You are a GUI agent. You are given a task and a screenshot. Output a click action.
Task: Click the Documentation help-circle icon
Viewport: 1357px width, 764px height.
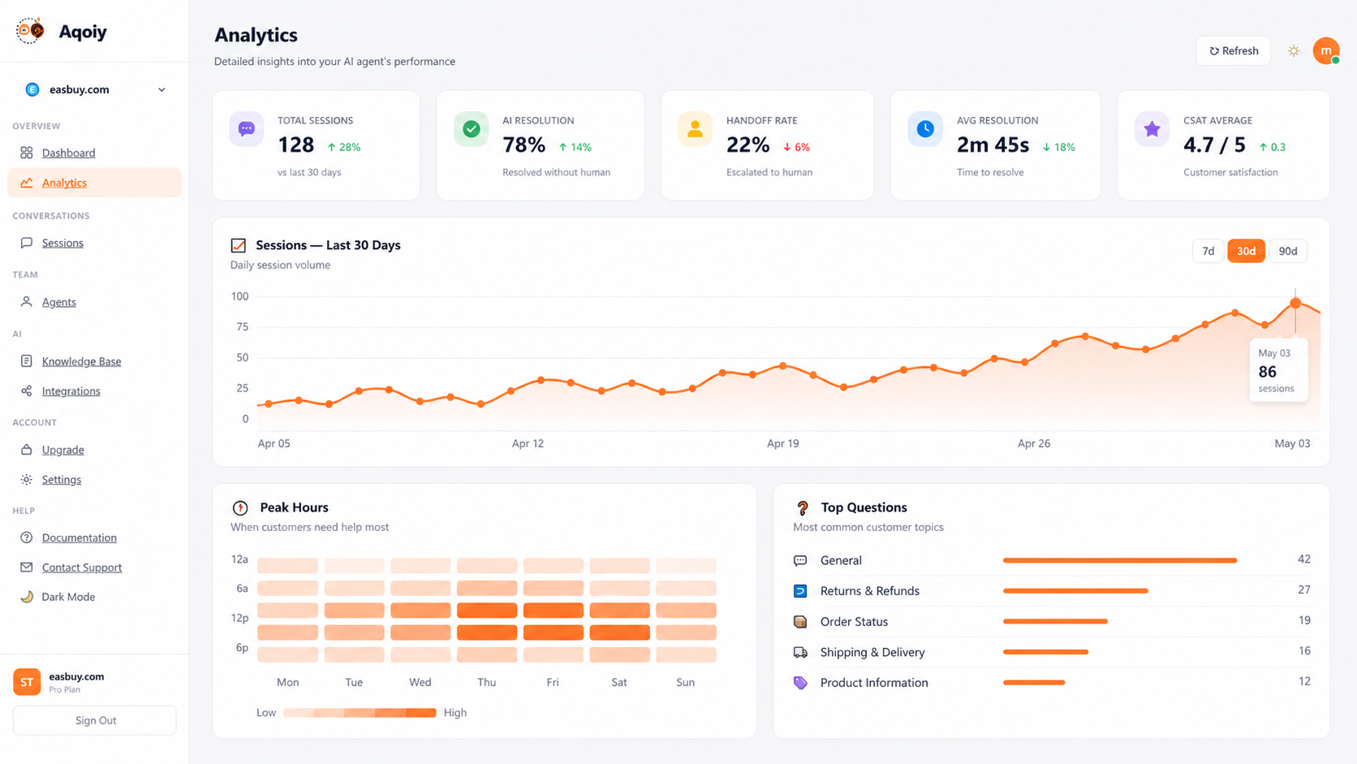pos(27,537)
